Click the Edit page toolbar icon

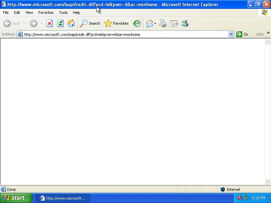click(x=174, y=23)
